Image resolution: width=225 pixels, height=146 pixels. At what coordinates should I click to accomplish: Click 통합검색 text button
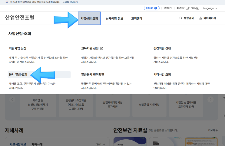click(189, 18)
